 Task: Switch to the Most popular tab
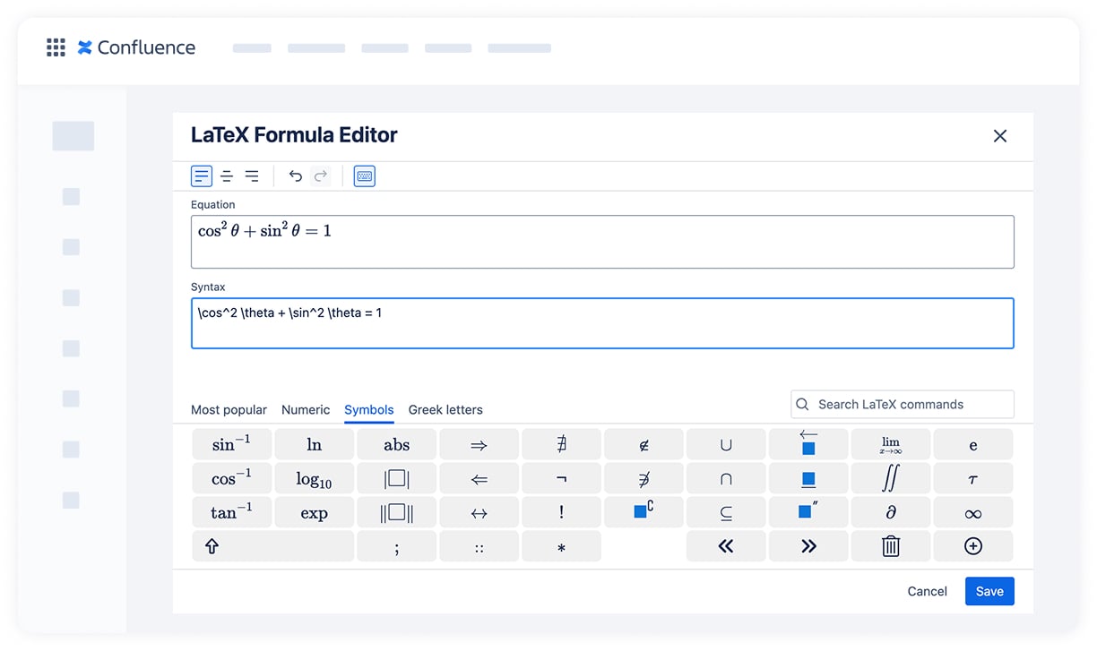229,409
